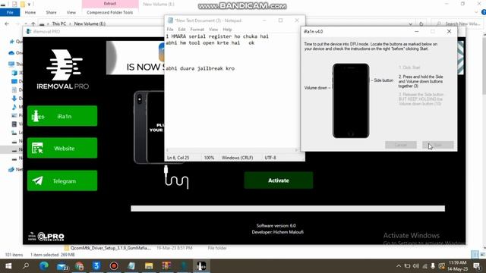Click the Quick access star icon
Image resolution: width=486 pixels, height=273 pixels.
12,41
